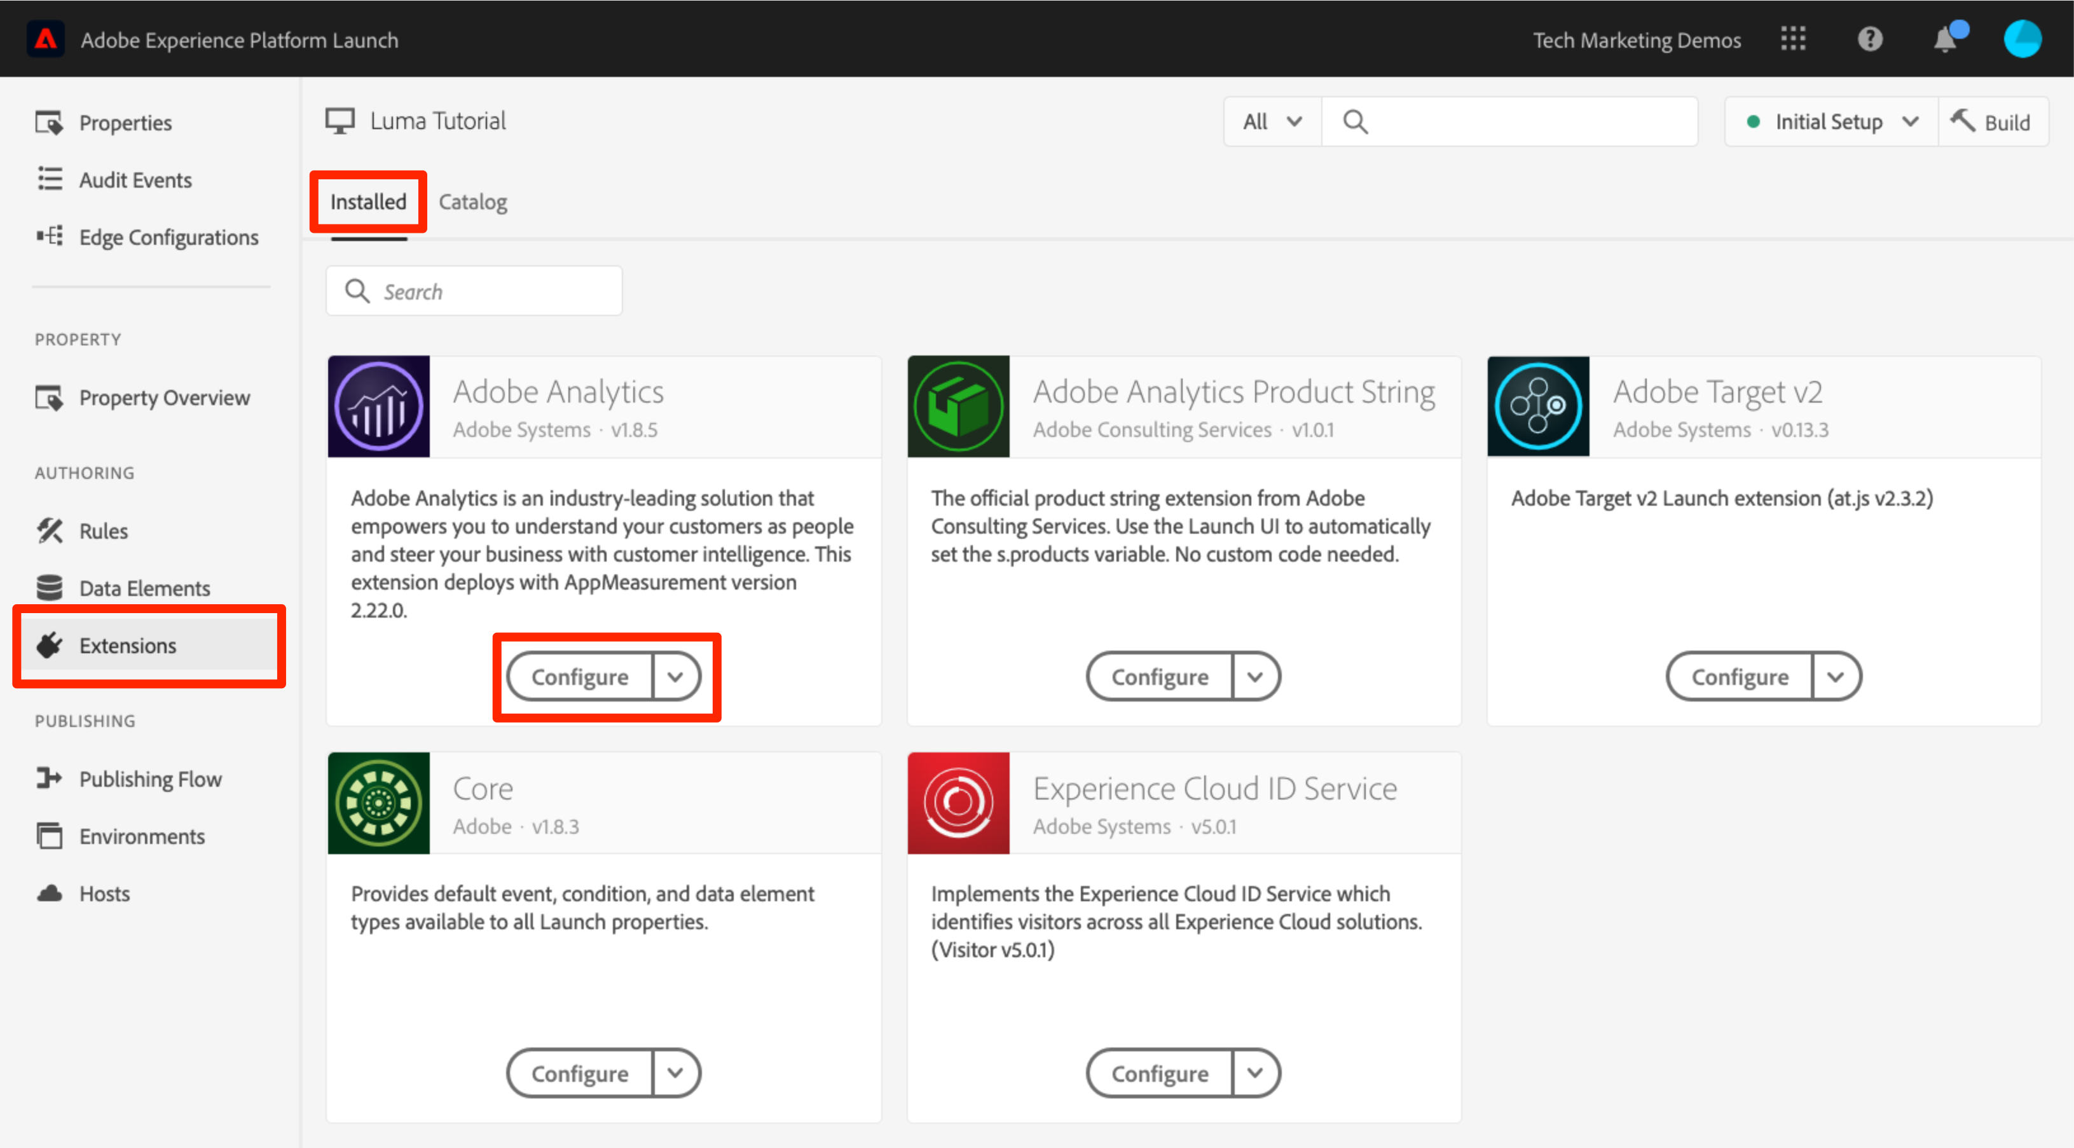This screenshot has height=1148, width=2074.
Task: Open notifications bell icon
Action: coord(1945,39)
